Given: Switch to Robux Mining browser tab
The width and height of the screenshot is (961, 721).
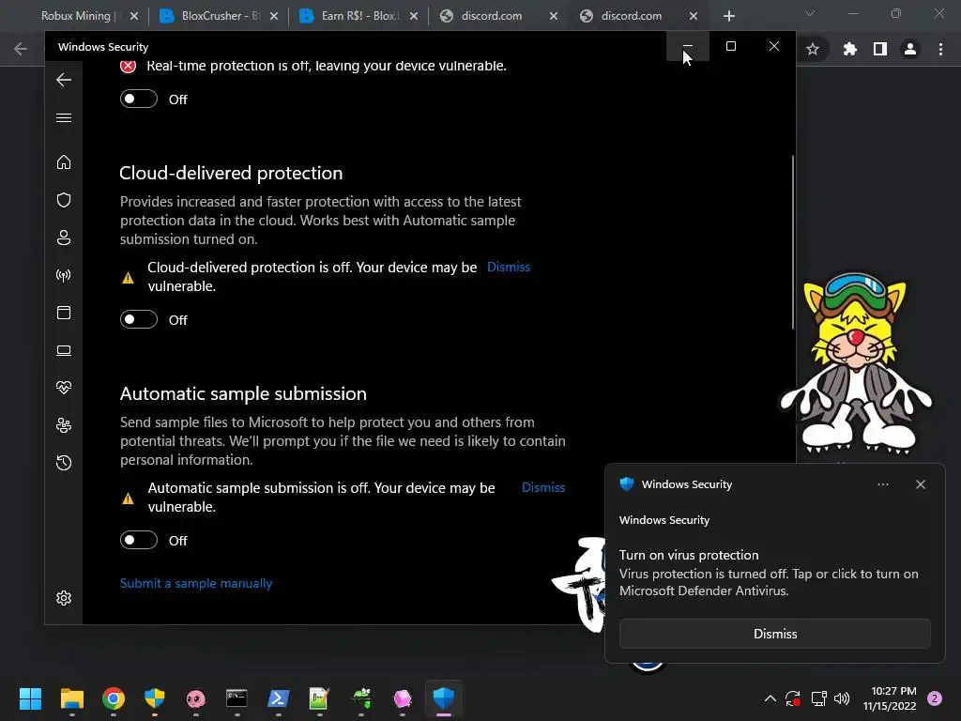Looking at the screenshot, I should tap(76, 16).
